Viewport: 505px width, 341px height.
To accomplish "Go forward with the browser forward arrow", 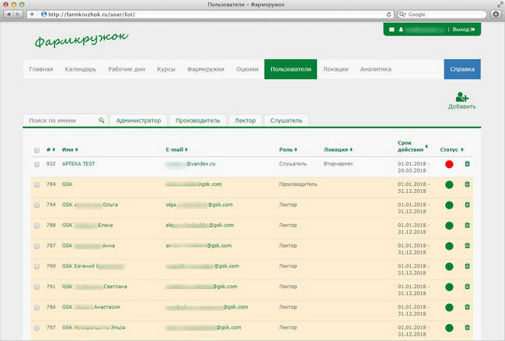I will [x=18, y=14].
